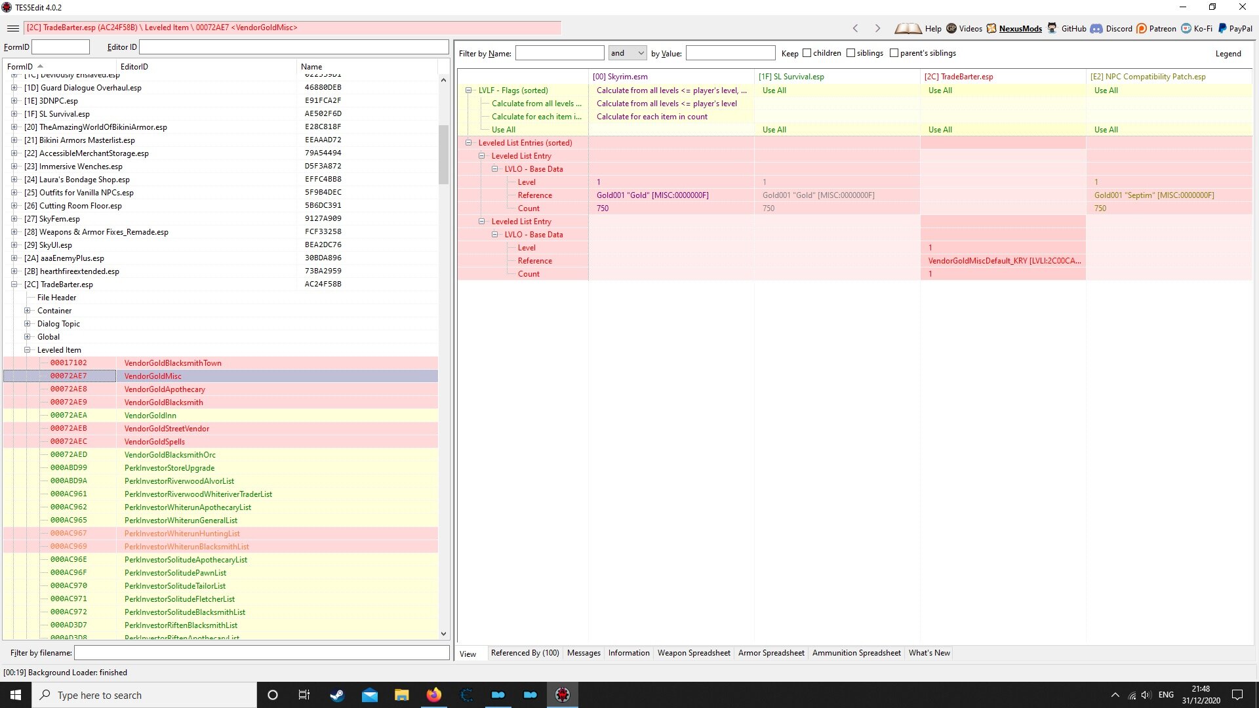Switch to Ammunition Spreadsheet tab
1259x708 pixels.
coord(856,653)
